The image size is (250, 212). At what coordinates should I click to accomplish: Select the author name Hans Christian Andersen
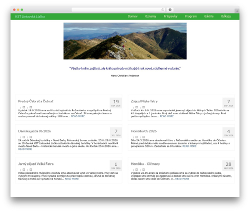tap(125, 76)
